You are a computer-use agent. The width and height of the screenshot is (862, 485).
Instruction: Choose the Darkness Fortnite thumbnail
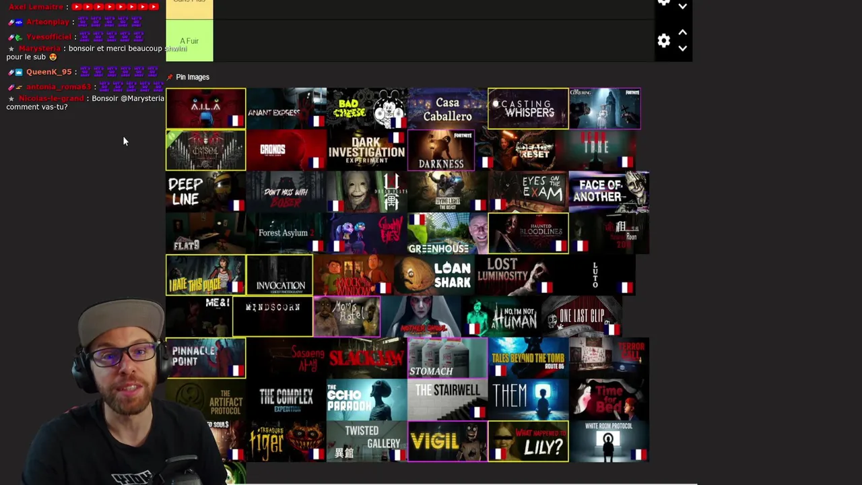click(441, 150)
